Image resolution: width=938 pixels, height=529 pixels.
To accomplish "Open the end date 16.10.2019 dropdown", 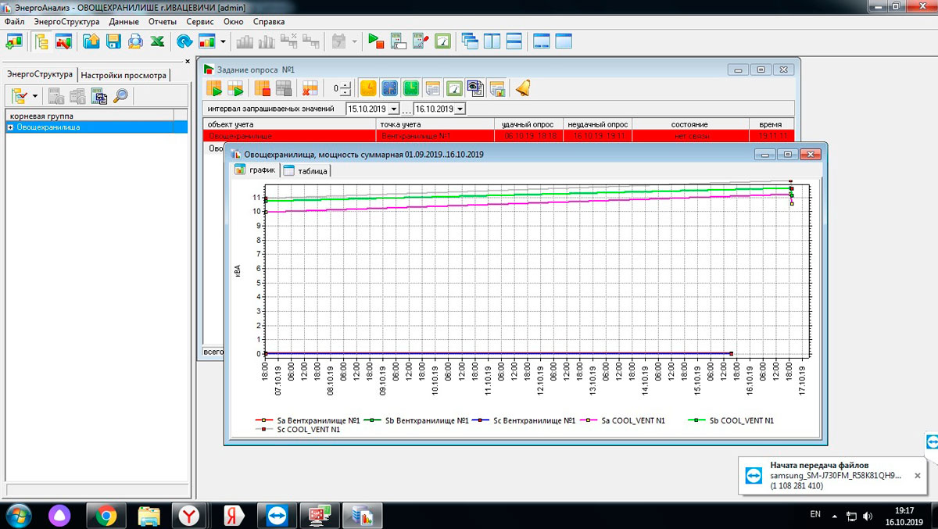I will [460, 109].
